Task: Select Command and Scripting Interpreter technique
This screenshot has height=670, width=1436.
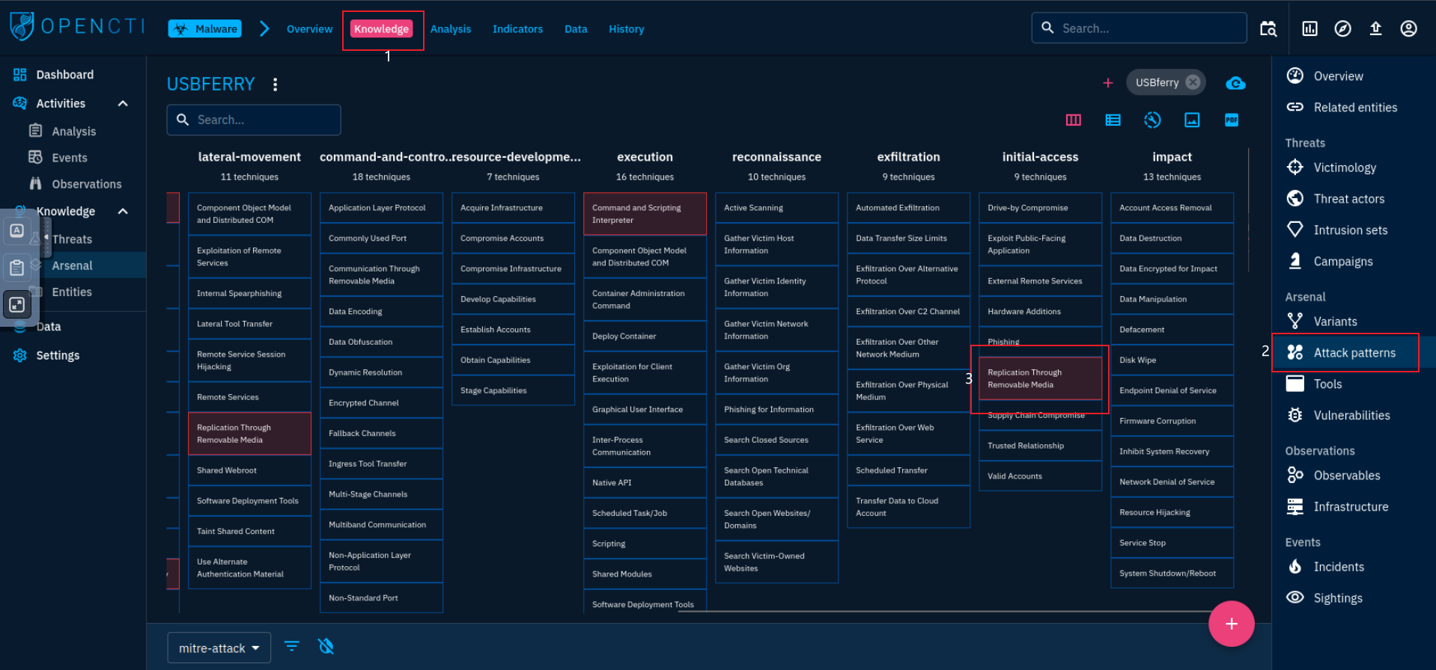Action: point(645,214)
